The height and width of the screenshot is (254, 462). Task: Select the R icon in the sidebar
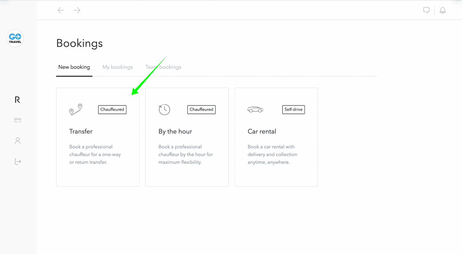click(x=17, y=100)
